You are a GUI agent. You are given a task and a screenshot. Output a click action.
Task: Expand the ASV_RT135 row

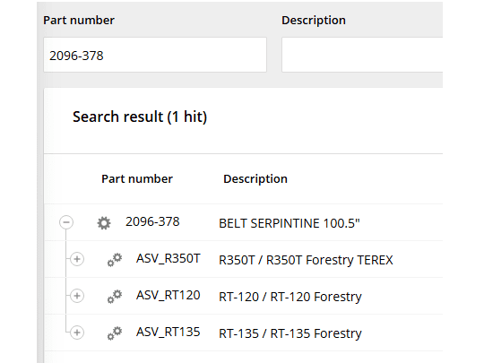(77, 333)
